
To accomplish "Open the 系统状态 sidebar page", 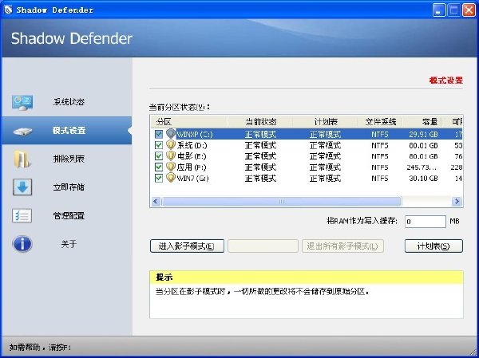I will click(69, 102).
